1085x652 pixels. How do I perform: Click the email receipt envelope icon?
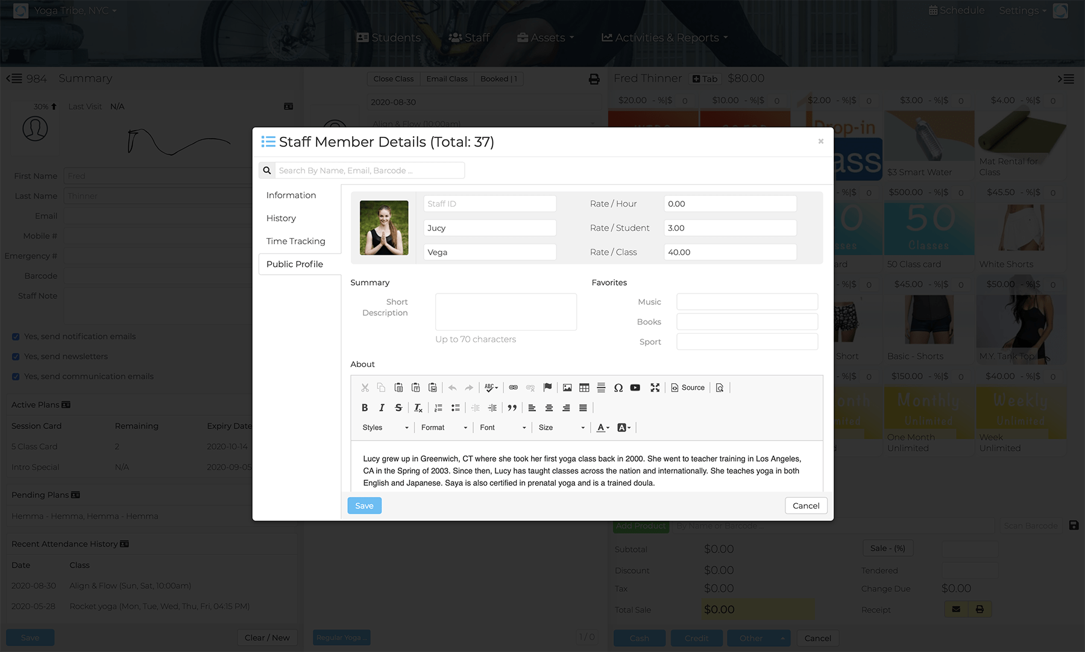[x=956, y=609]
